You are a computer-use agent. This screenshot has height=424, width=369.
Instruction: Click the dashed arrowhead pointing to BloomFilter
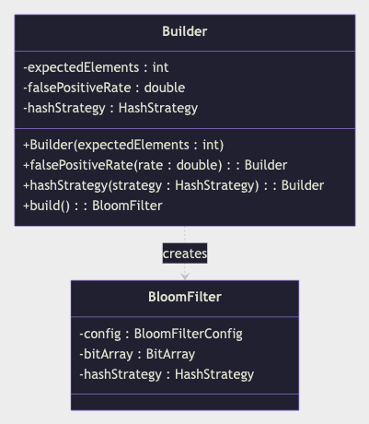[185, 276]
